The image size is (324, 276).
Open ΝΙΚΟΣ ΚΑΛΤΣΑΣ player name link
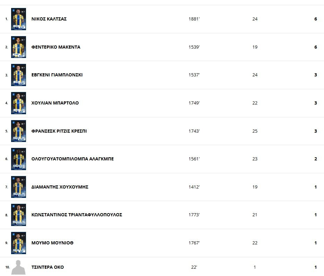49,19
